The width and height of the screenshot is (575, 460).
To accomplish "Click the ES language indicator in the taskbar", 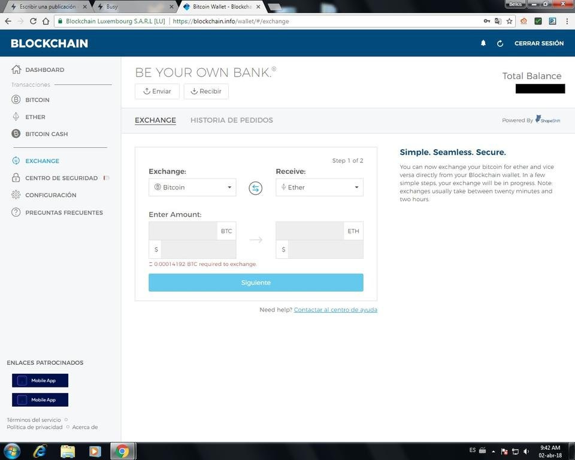I will tap(473, 450).
